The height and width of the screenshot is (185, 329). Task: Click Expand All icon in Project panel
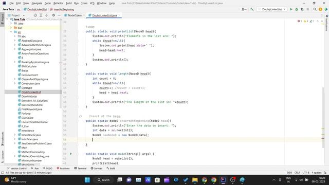41,15
